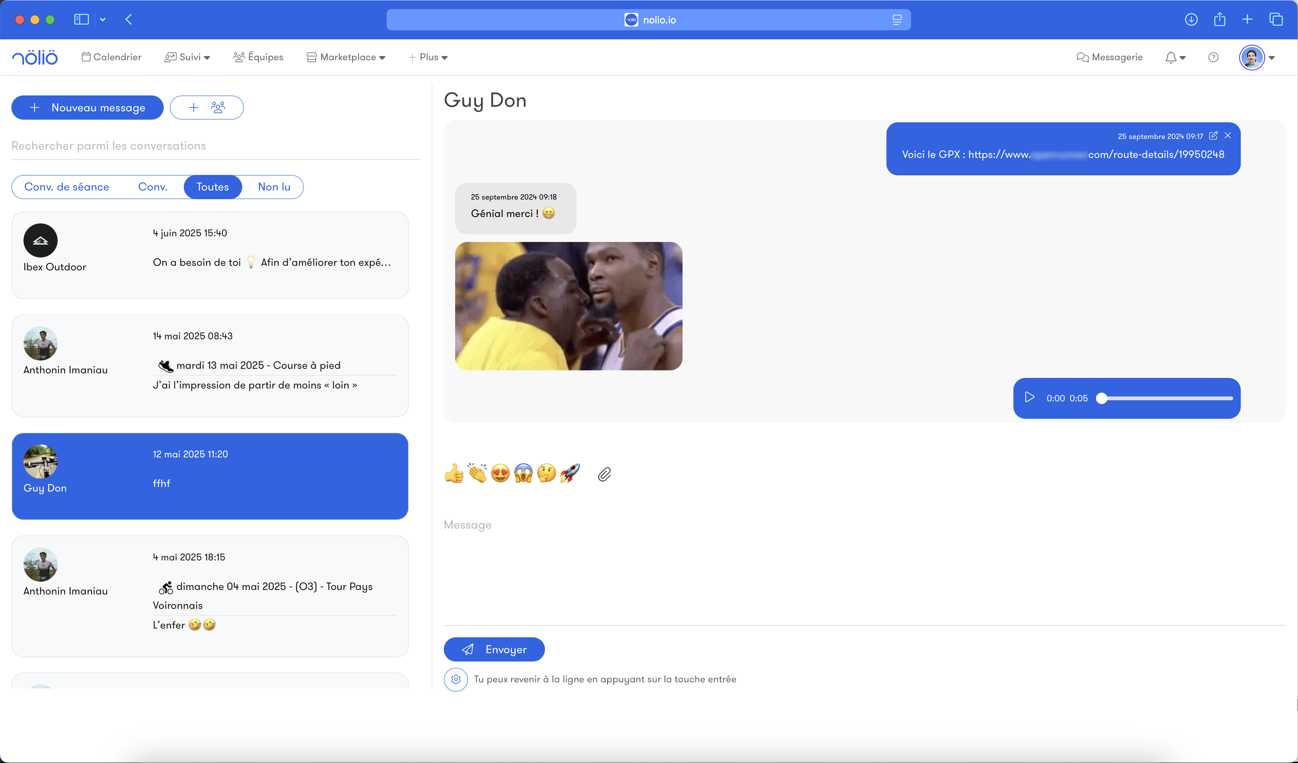Edit the GPX message with pencil icon
The width and height of the screenshot is (1298, 763).
1213,136
